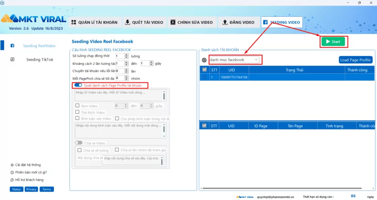Click the green Start button

[333, 41]
